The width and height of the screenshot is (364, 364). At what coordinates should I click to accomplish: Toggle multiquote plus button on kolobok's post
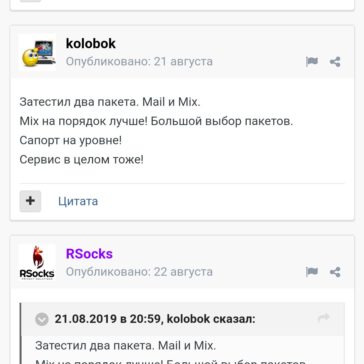pyautogui.click(x=30, y=201)
